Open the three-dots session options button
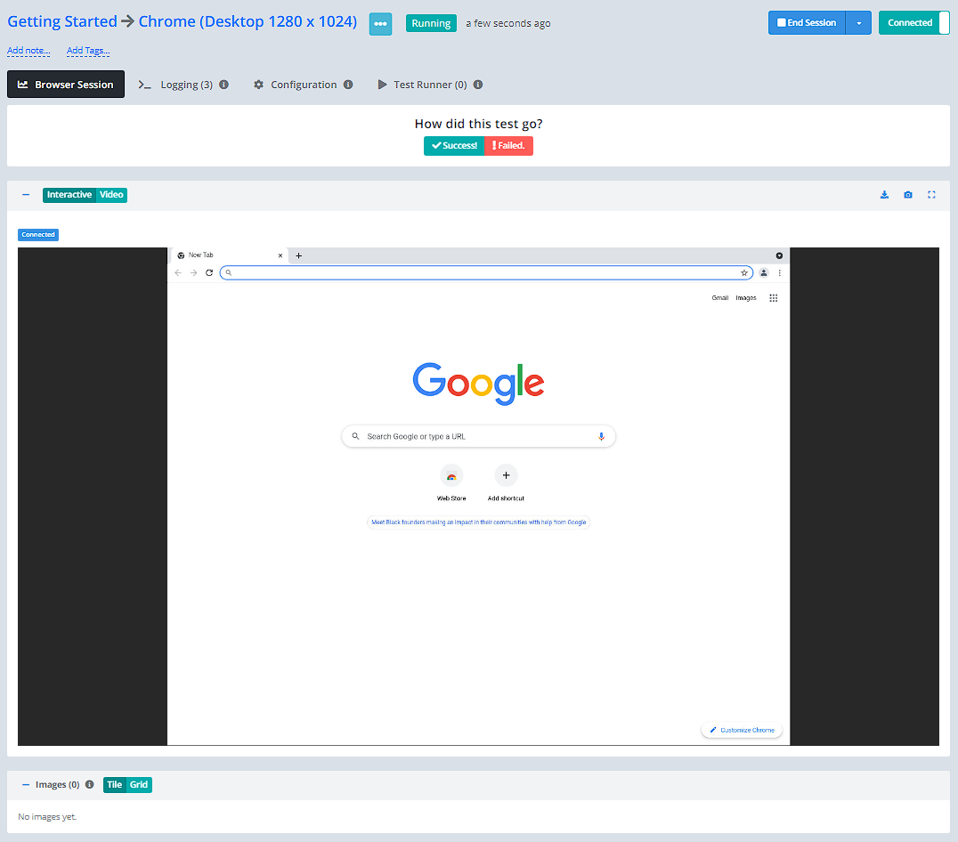Viewport: 958px width, 842px height. pos(380,24)
